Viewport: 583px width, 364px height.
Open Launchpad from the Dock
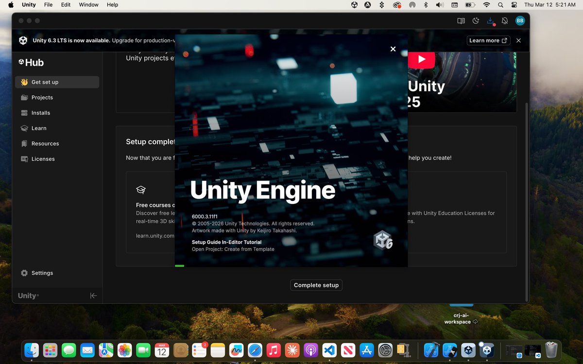[51, 349]
